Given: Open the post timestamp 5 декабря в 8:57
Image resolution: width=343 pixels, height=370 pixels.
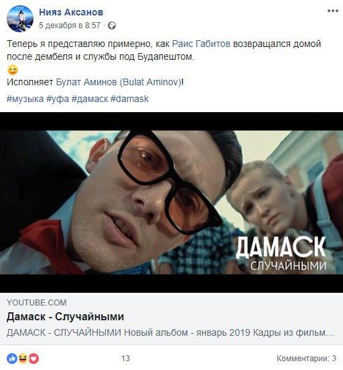Looking at the screenshot, I should click(70, 26).
